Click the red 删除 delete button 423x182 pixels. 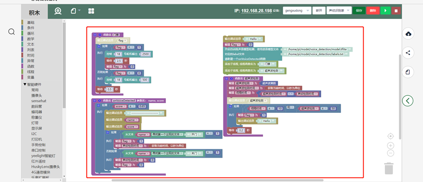pyautogui.click(x=373, y=11)
